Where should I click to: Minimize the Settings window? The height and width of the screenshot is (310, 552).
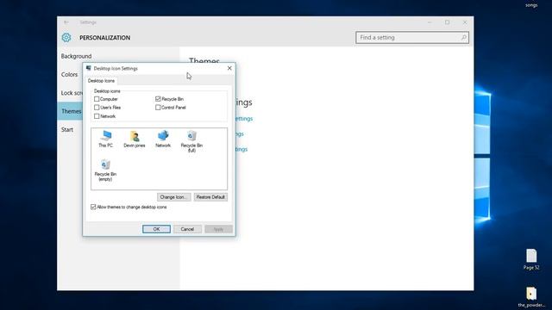[430, 22]
